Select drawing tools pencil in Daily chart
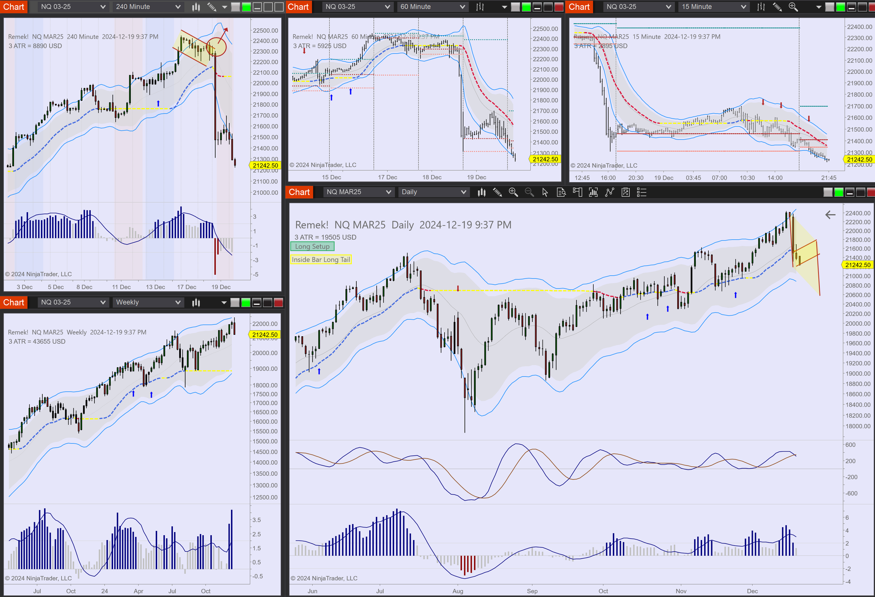Screen dimensions: 875x597 pos(497,193)
